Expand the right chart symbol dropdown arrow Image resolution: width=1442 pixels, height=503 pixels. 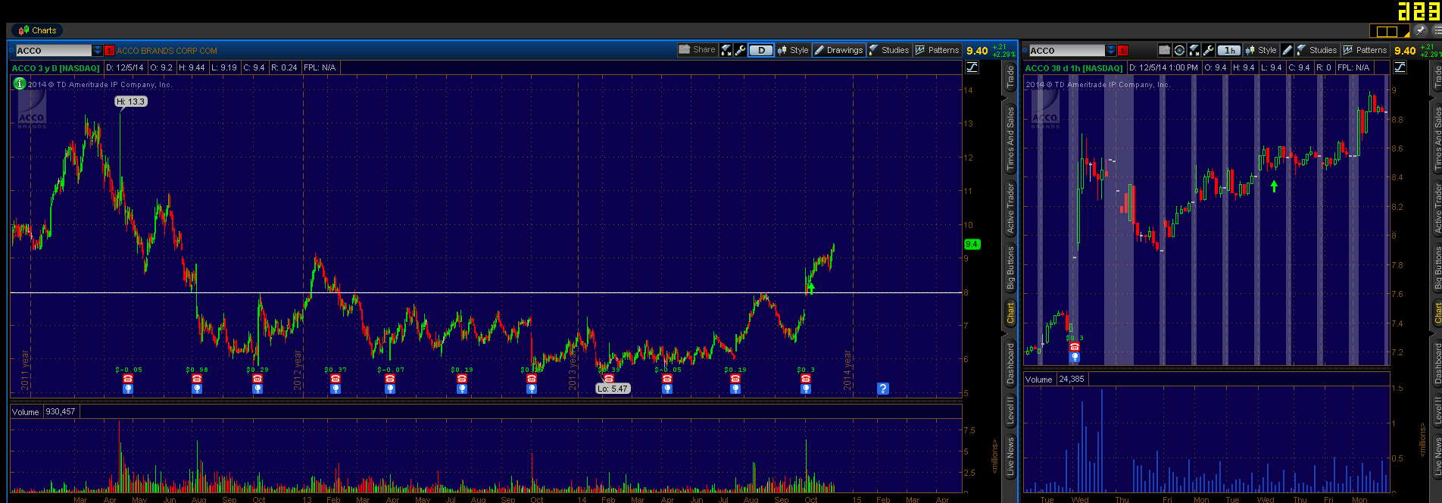(1111, 51)
